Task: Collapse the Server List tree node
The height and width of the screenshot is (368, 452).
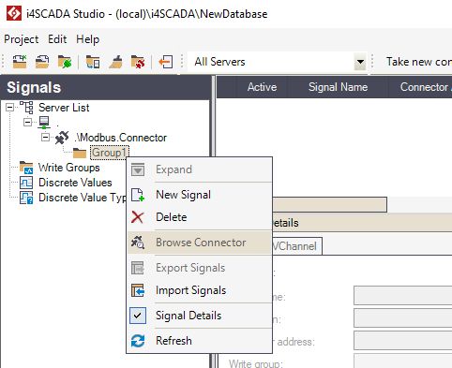Action: pos(10,108)
